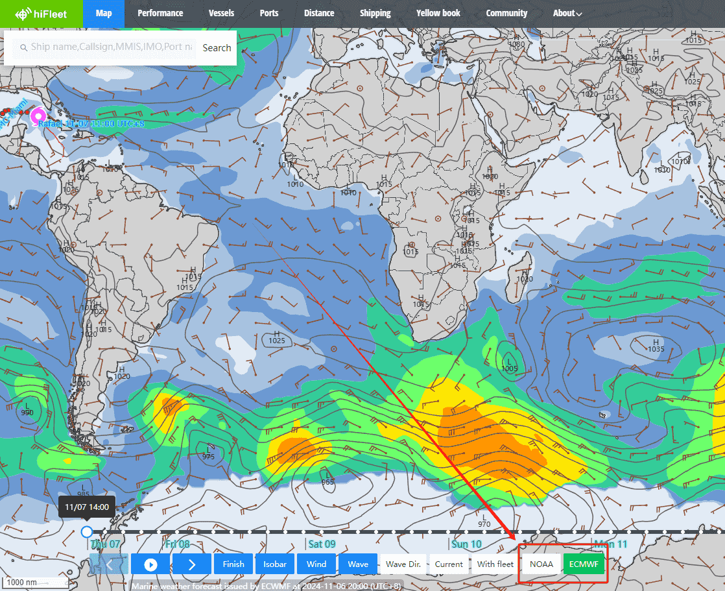Jump to Fri 08 on the timeline
Image resolution: width=725 pixels, height=591 pixels.
coord(178,544)
